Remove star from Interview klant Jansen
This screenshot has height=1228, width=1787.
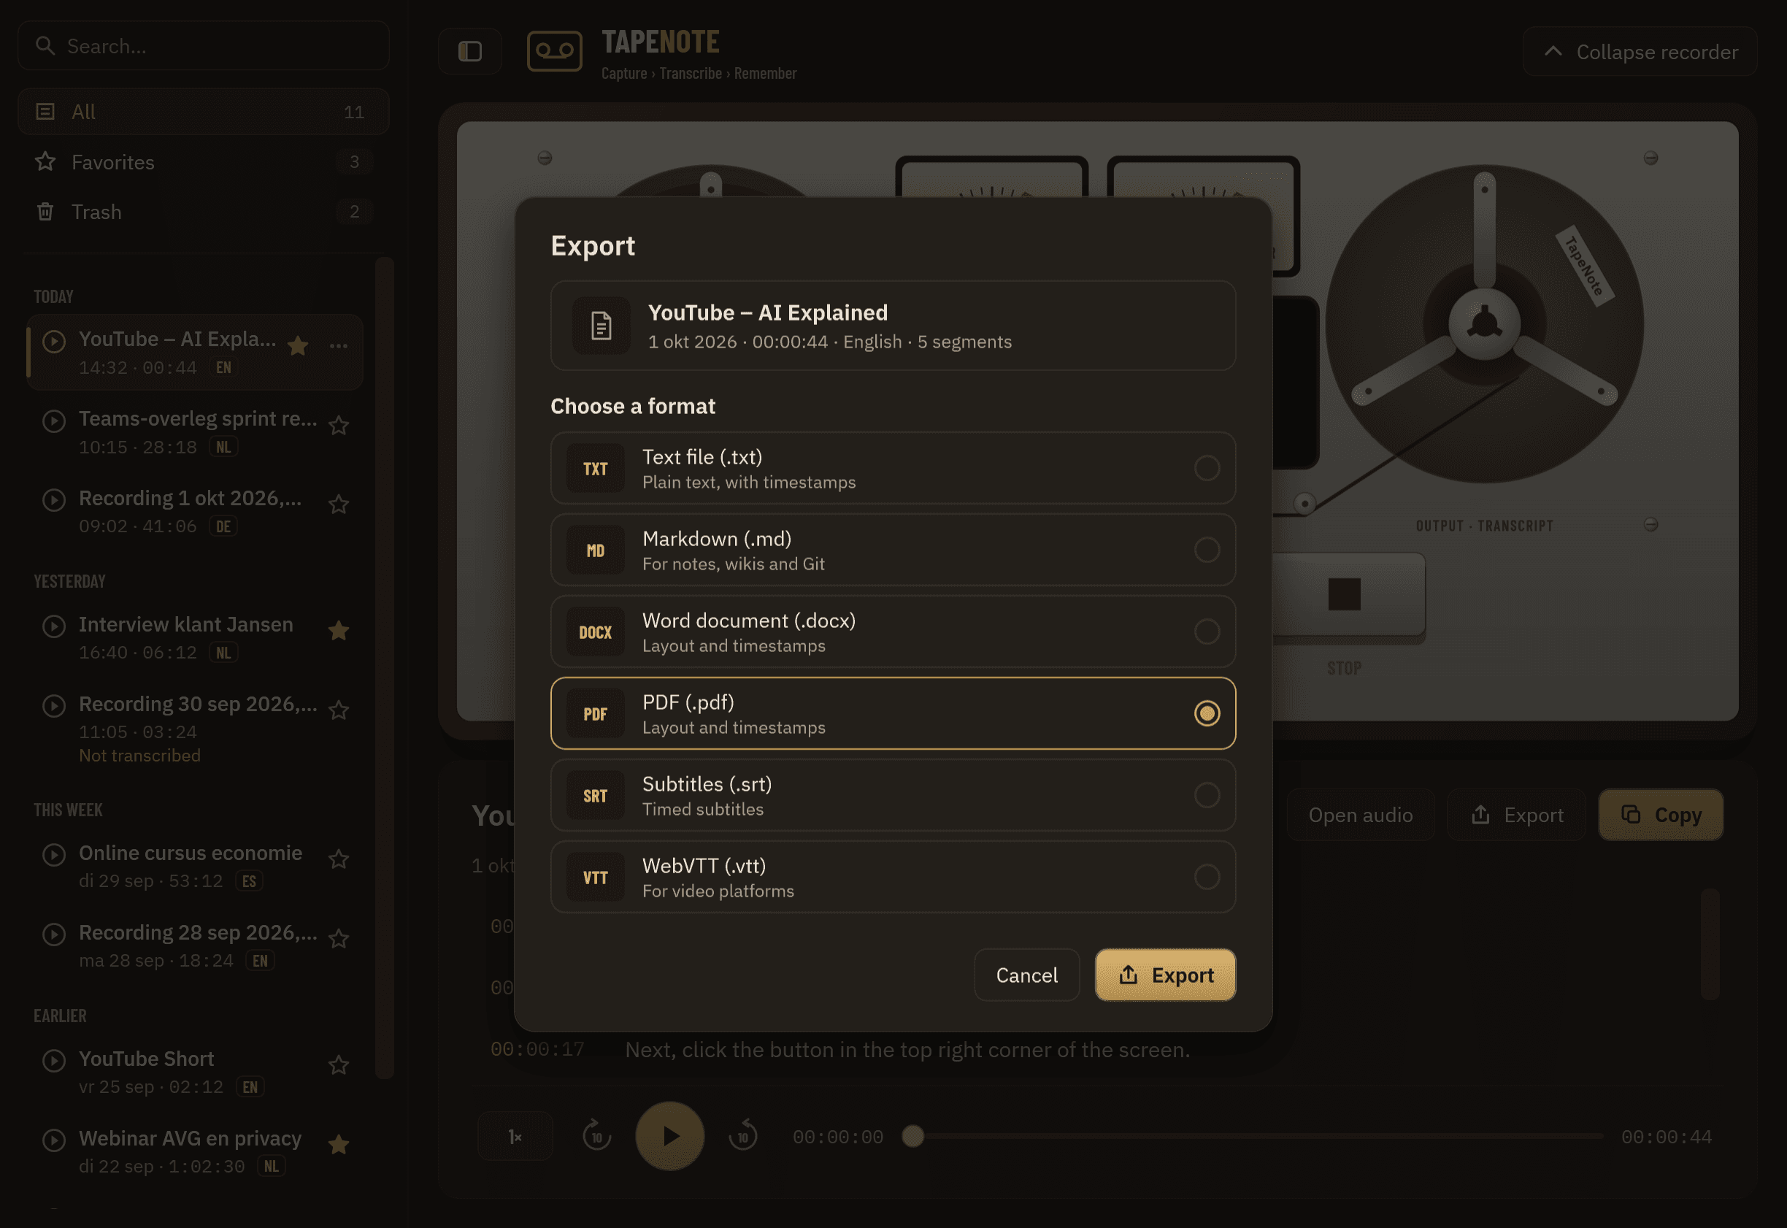click(x=339, y=631)
